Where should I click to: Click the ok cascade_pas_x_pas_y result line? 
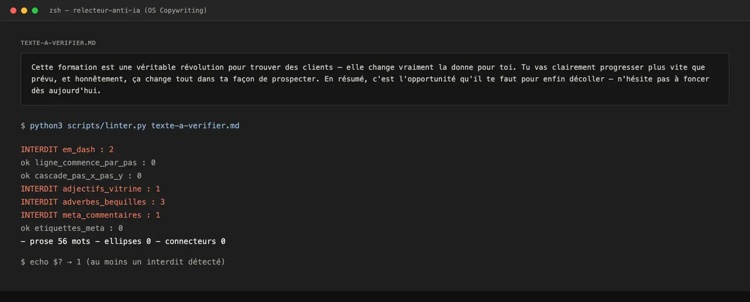tap(81, 176)
